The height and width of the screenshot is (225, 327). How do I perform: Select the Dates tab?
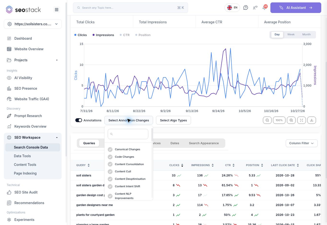click(x=175, y=143)
